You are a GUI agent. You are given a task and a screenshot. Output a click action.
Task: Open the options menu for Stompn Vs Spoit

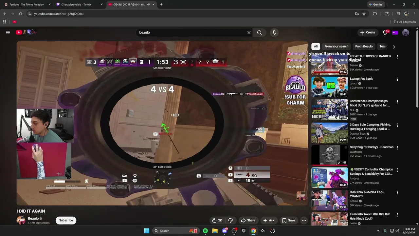click(x=397, y=79)
